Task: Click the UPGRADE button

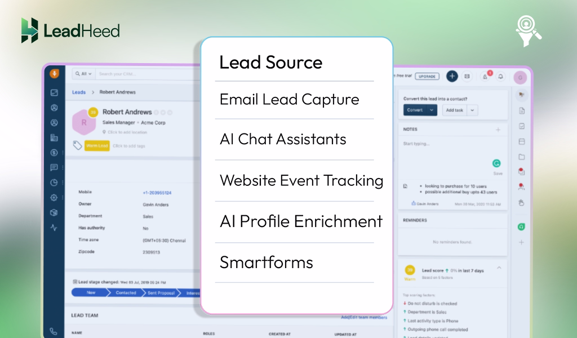Action: coord(427,76)
